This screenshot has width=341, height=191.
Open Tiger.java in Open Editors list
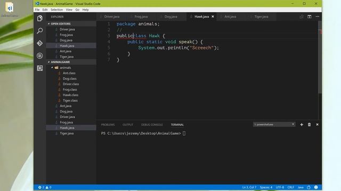click(x=71, y=57)
